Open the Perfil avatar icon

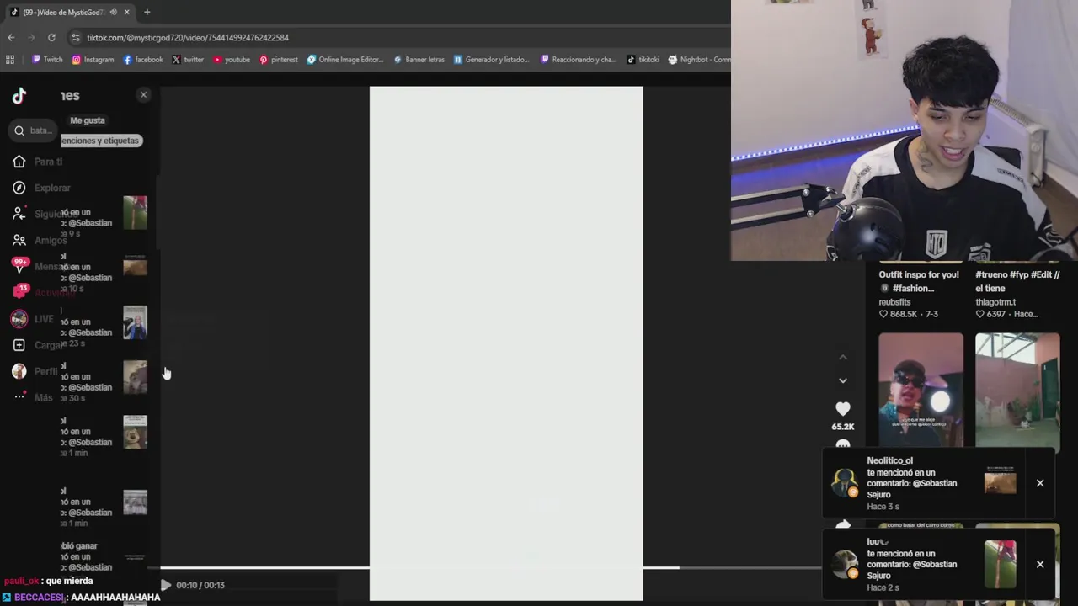19,371
